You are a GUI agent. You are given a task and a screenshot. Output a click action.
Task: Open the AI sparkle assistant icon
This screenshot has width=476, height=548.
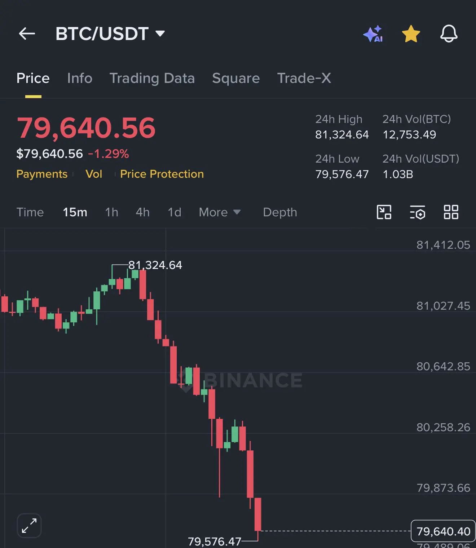373,34
